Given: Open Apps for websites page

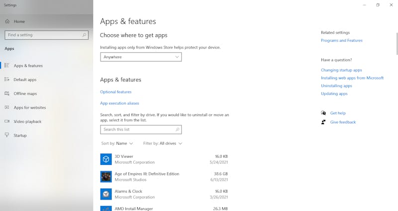Looking at the screenshot, I should (x=46, y=107).
